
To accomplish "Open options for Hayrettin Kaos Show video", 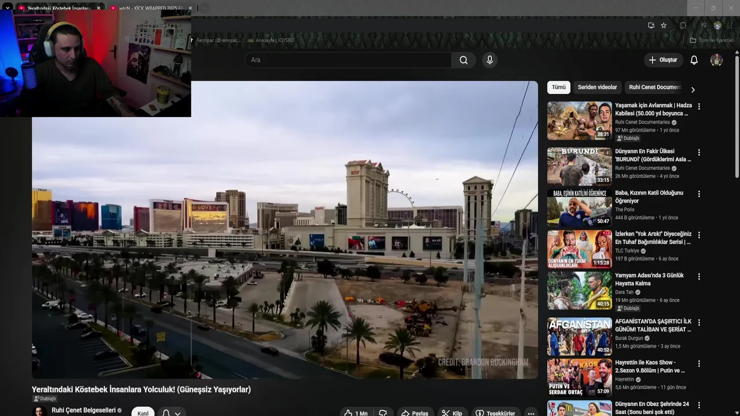I will pos(699,363).
